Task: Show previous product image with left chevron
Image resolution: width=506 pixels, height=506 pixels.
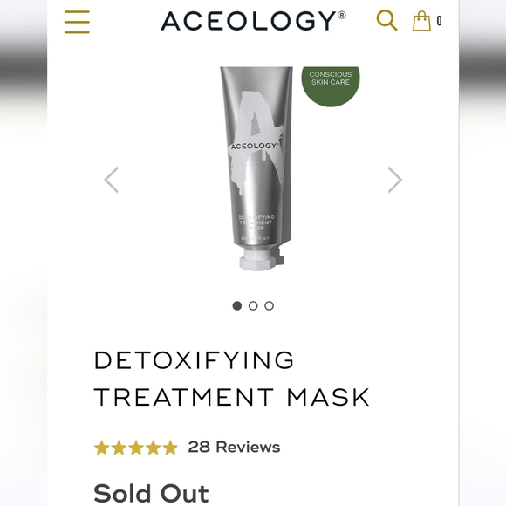Action: (112, 180)
